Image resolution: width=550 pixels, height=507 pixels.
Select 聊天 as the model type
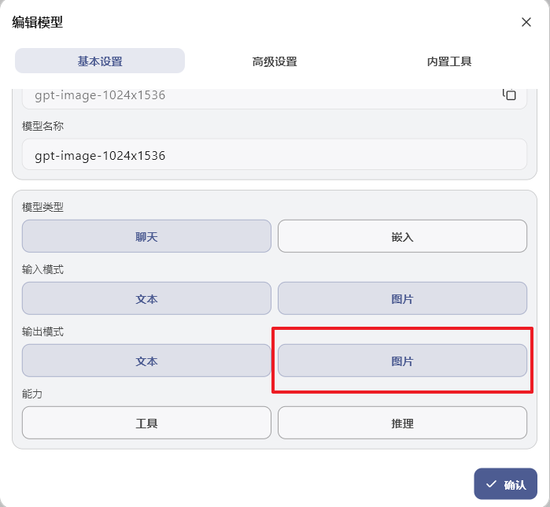coord(146,236)
